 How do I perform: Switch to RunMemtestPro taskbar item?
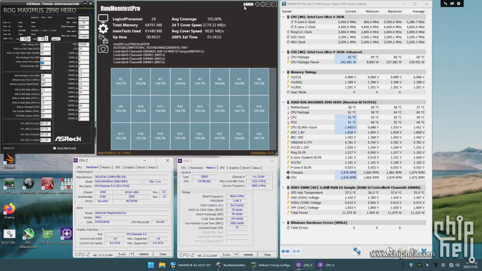click(231, 265)
